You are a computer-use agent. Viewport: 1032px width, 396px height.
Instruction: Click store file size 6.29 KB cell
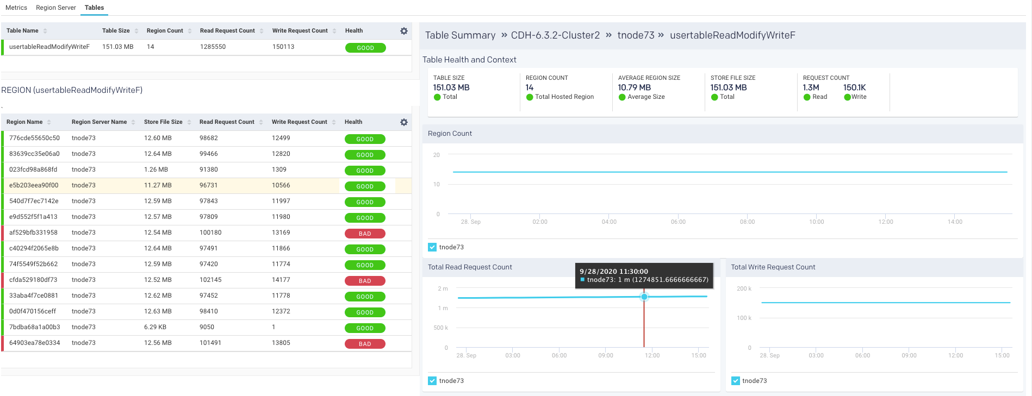coord(155,327)
